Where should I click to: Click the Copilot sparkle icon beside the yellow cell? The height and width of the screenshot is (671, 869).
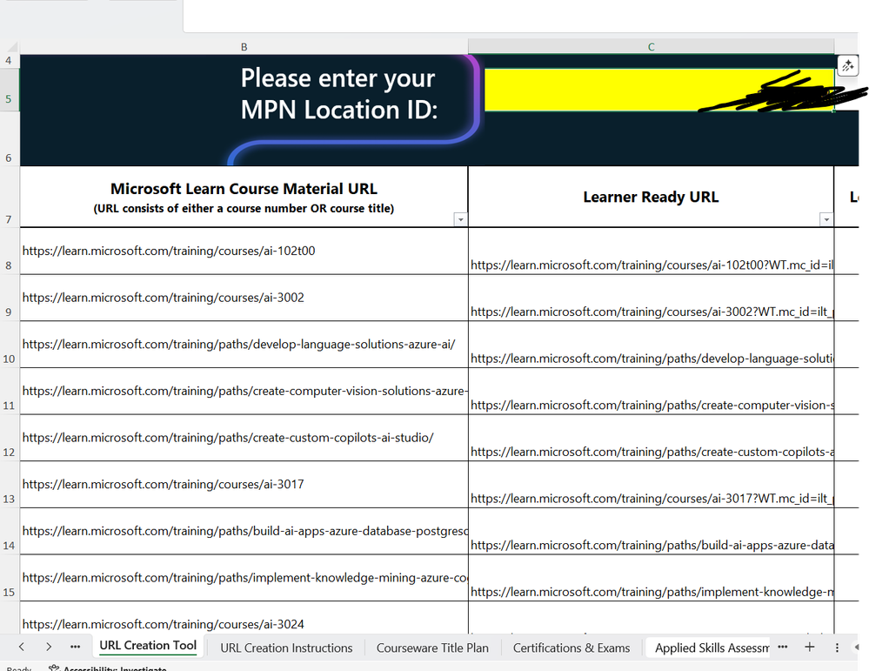pos(847,66)
